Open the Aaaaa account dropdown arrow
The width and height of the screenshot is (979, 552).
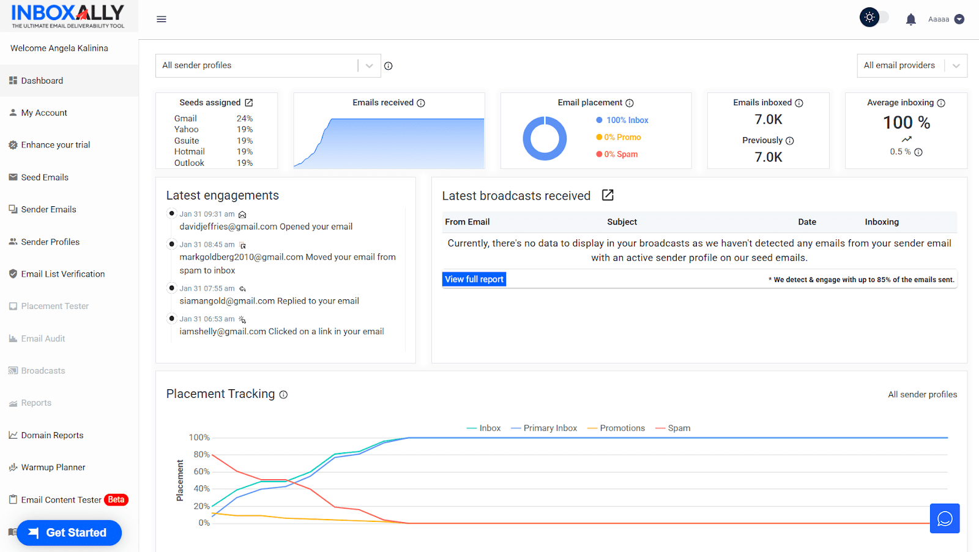tap(959, 20)
